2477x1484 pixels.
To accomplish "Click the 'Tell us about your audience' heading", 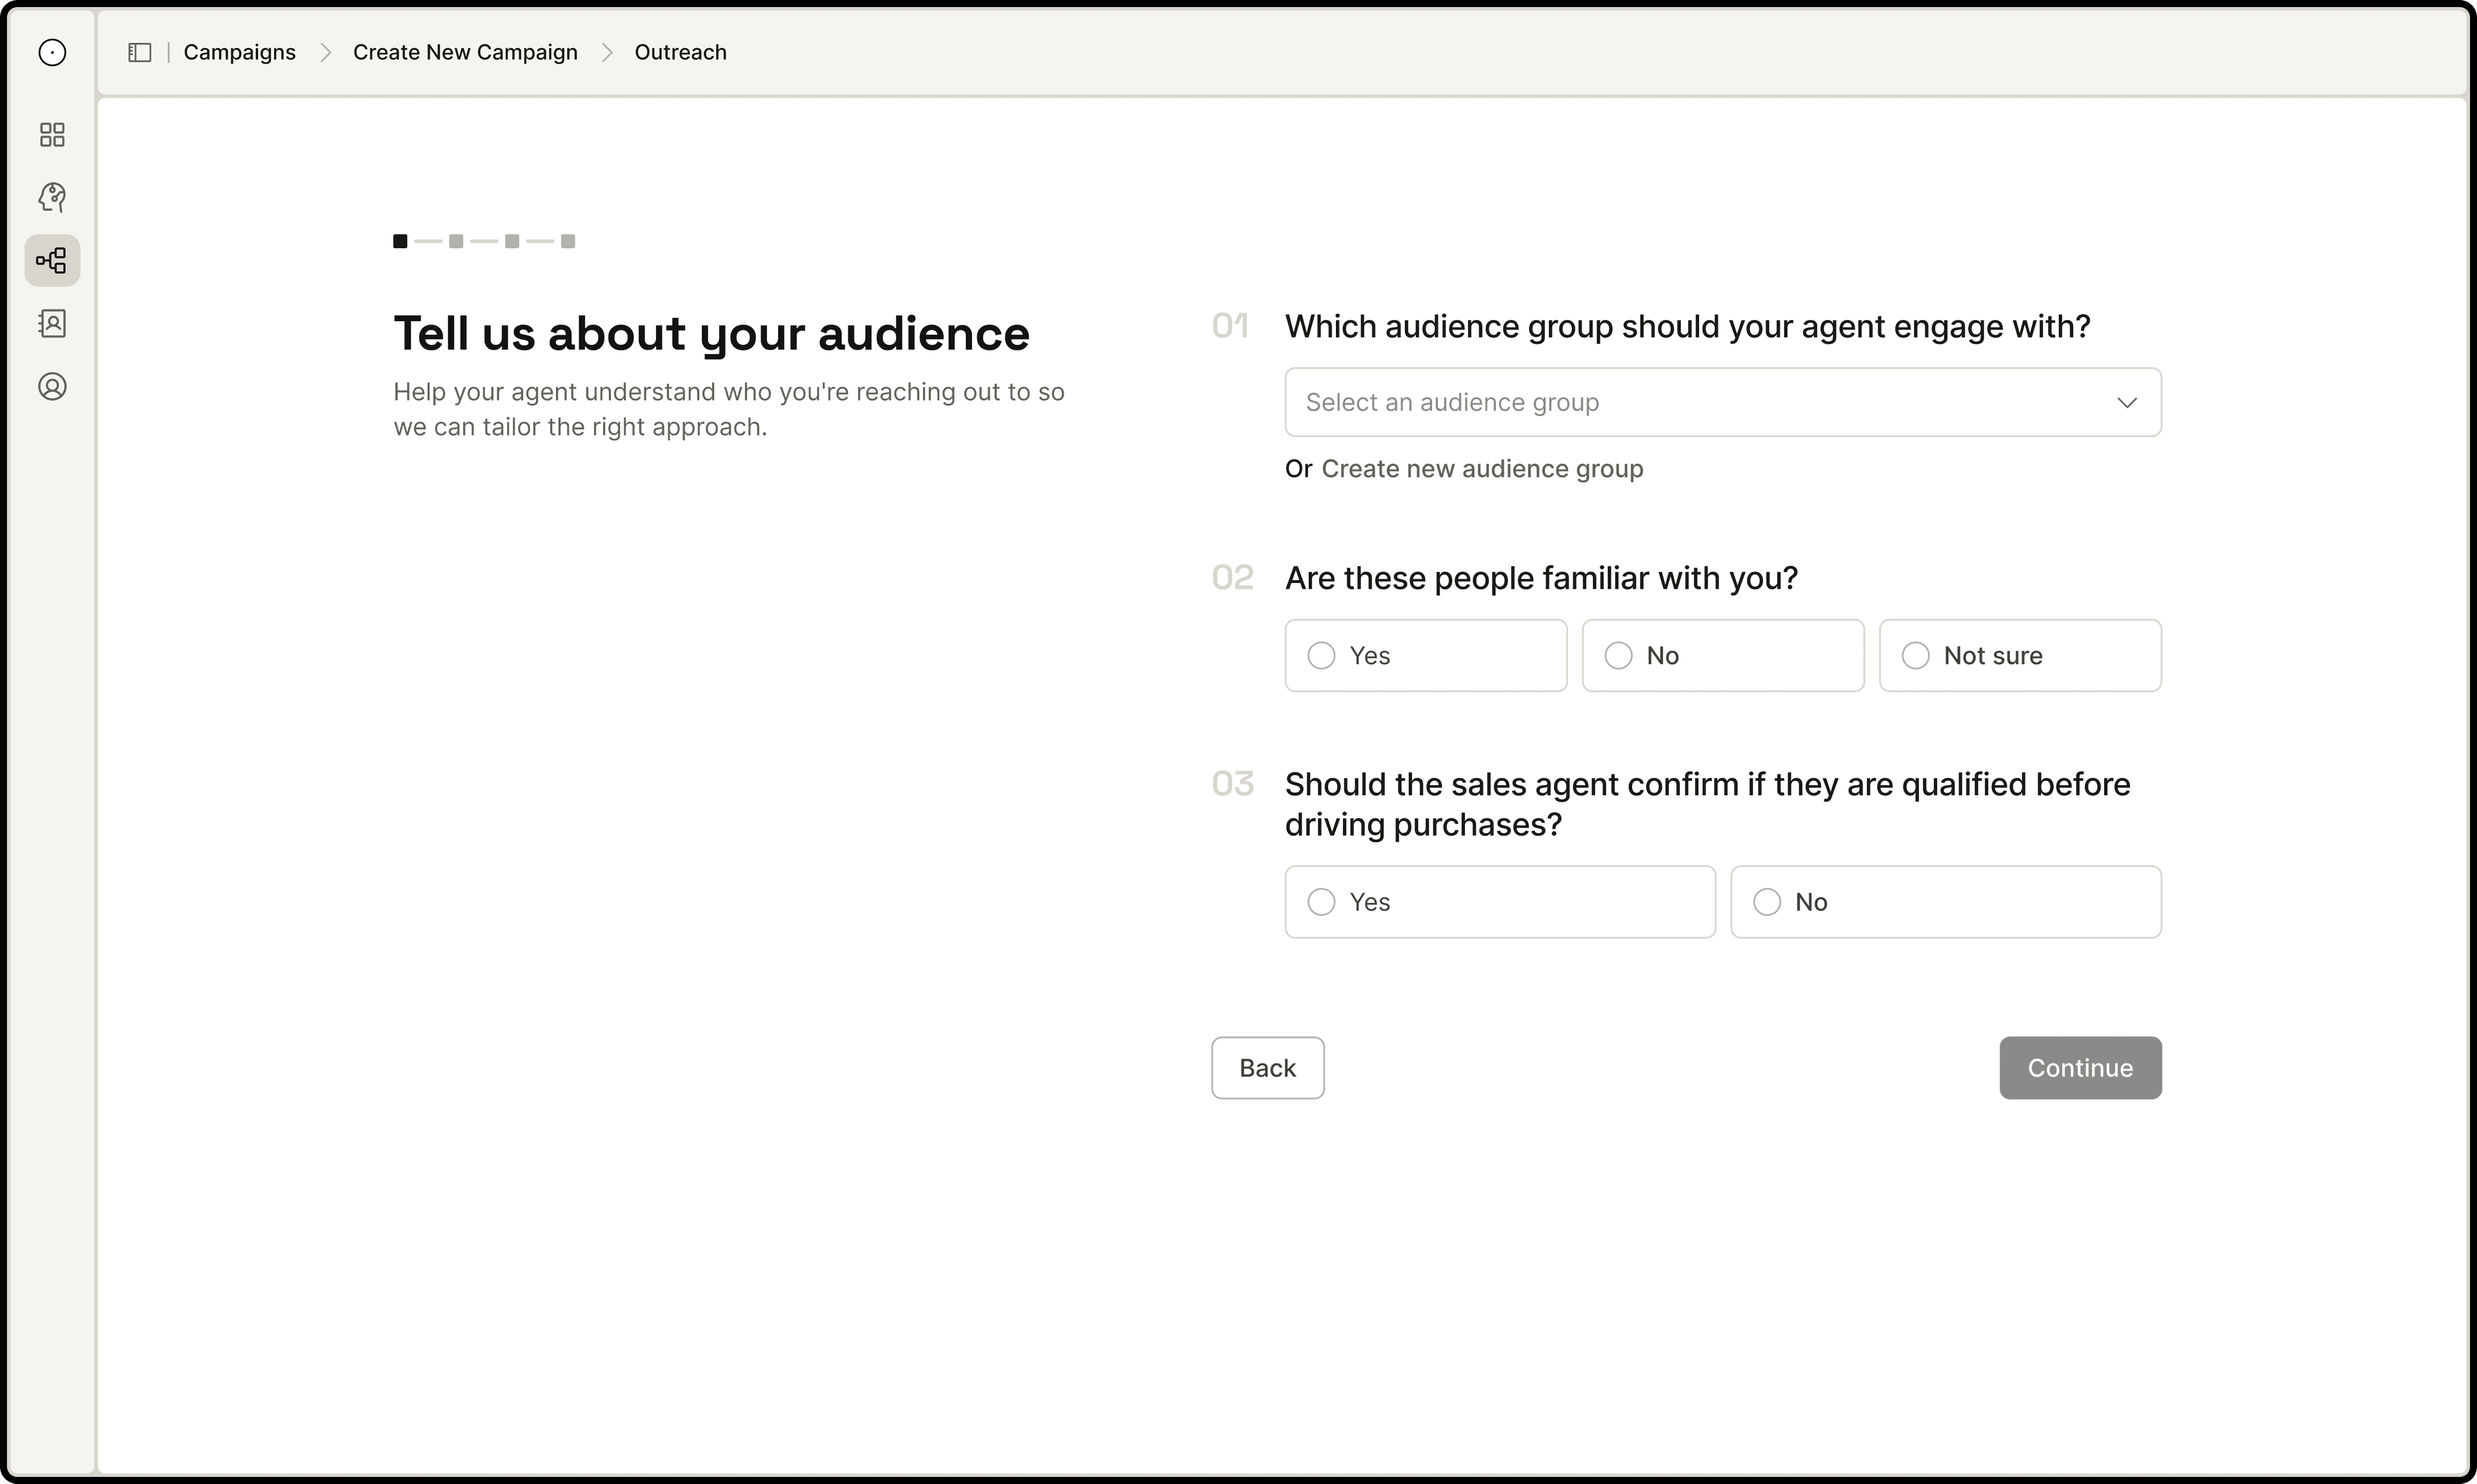I will [711, 334].
